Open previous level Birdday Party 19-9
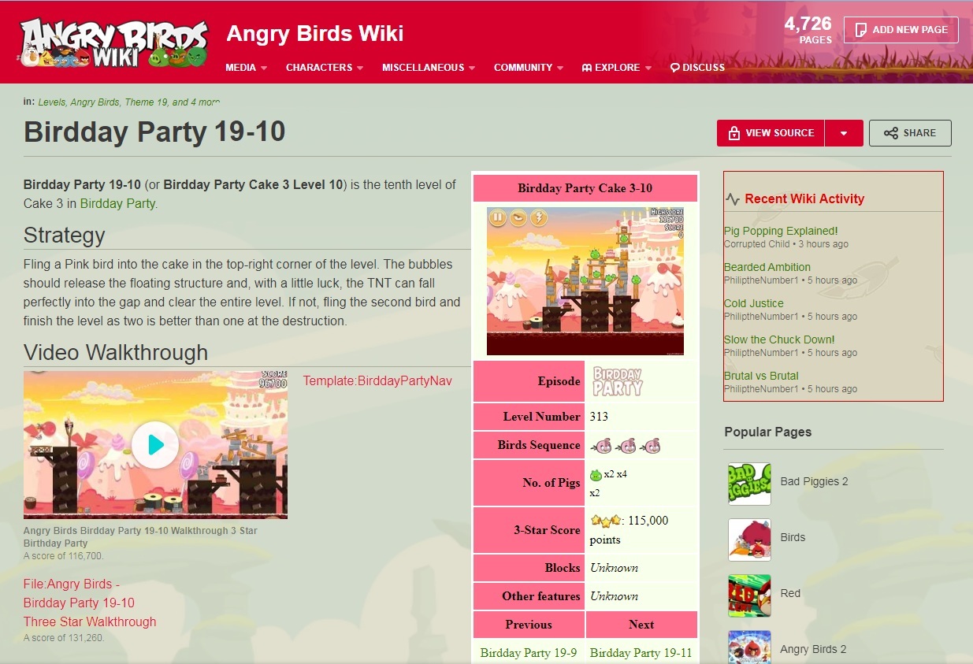The height and width of the screenshot is (664, 973). (529, 652)
